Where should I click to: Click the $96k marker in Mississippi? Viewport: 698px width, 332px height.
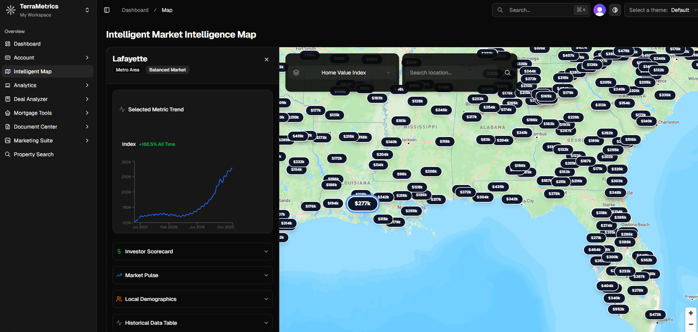pos(402,174)
